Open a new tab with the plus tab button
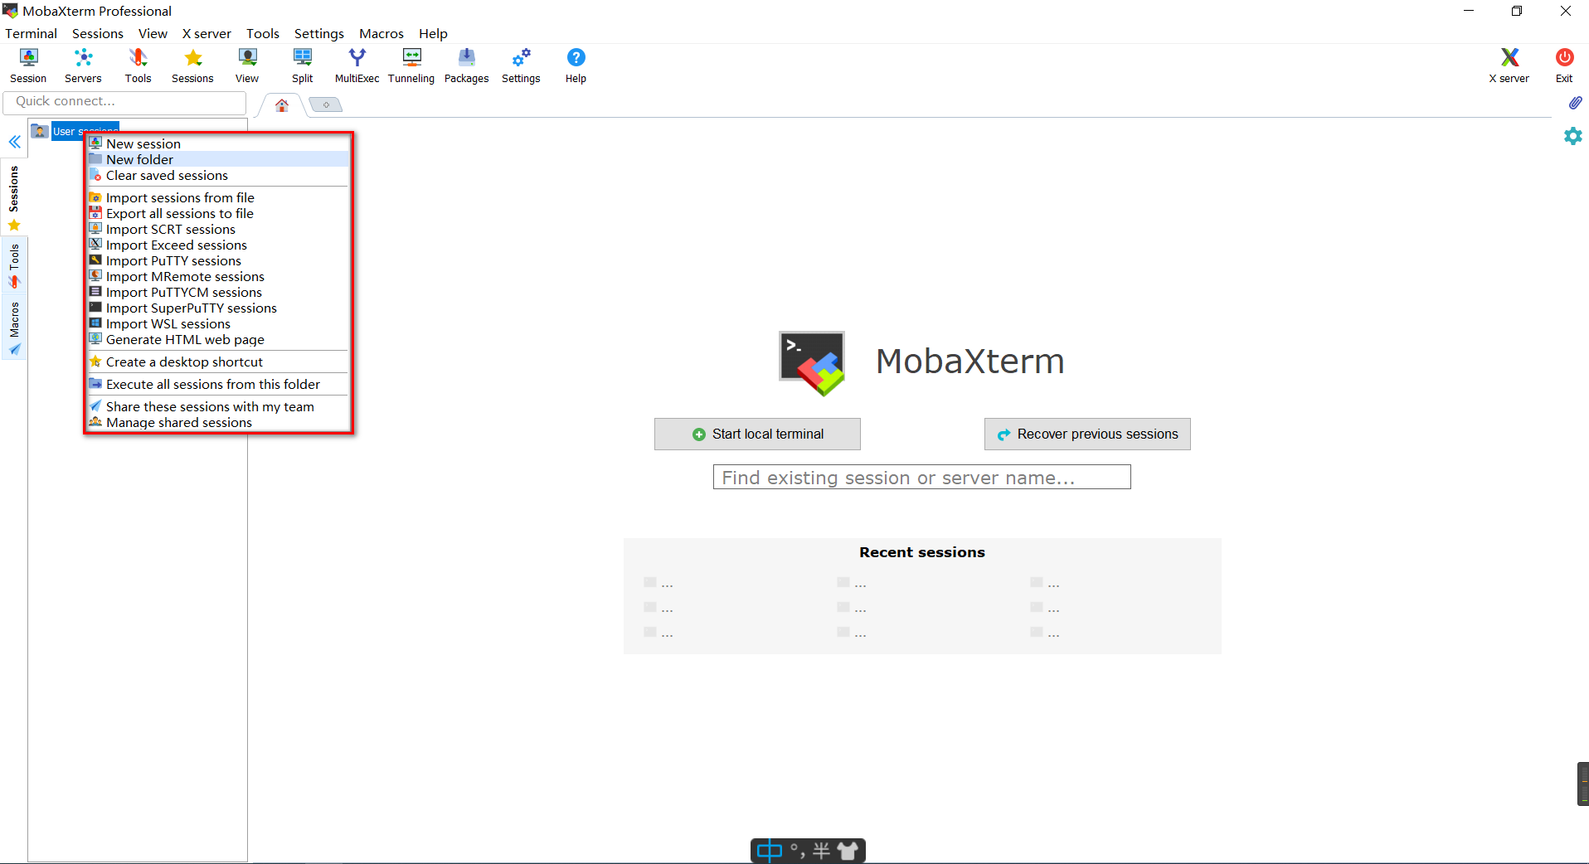 coord(325,104)
